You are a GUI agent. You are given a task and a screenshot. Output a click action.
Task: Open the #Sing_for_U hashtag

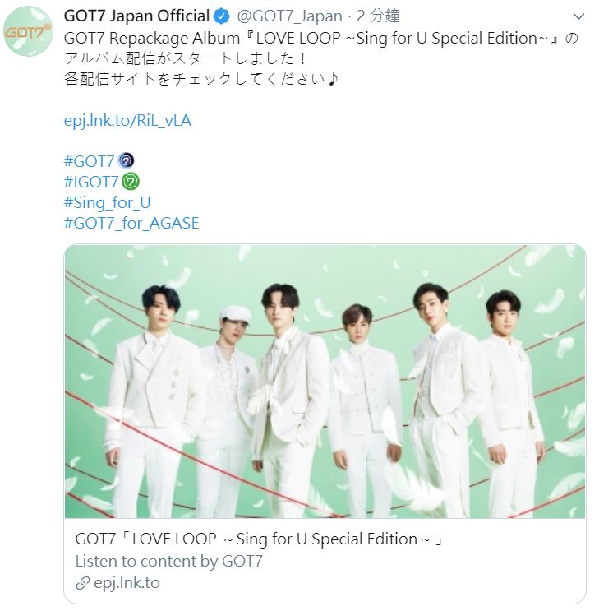click(x=107, y=202)
